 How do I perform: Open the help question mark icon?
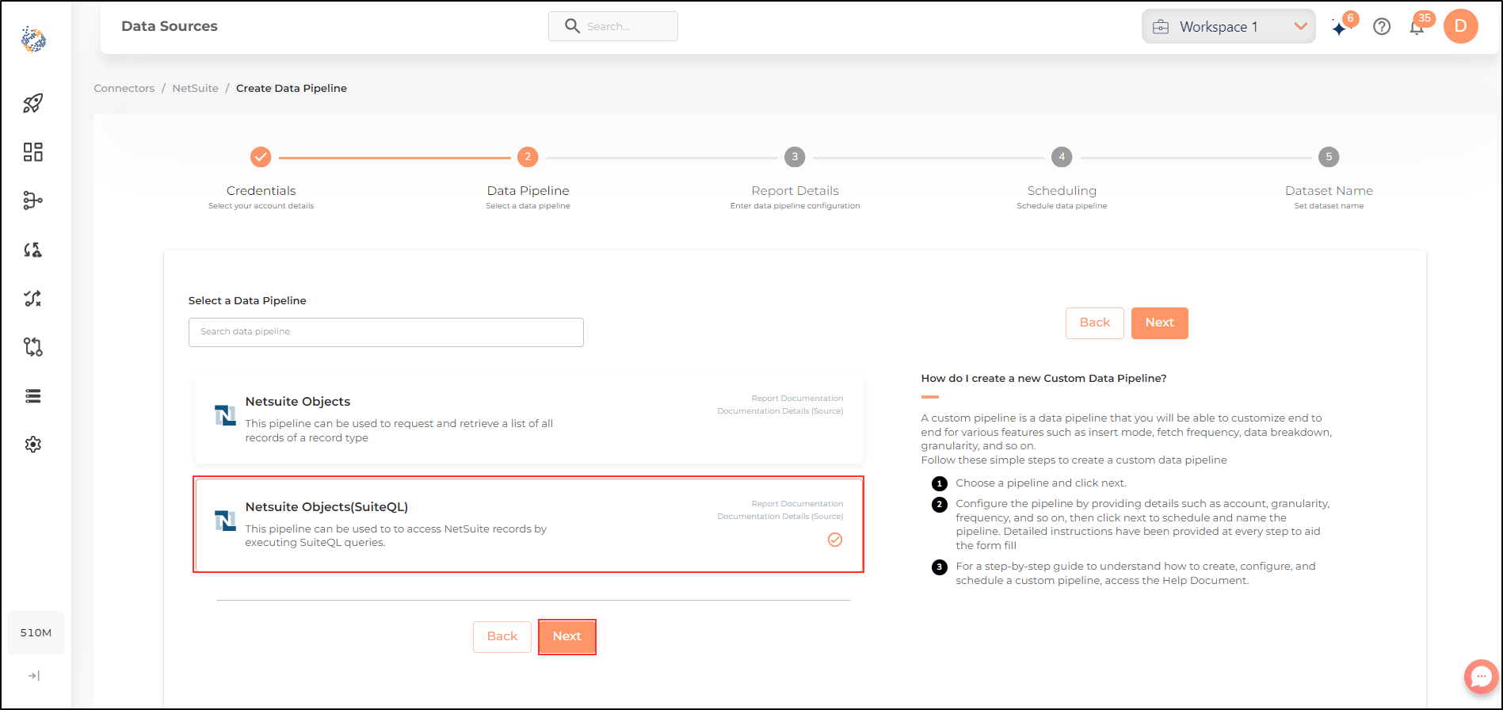pos(1382,27)
